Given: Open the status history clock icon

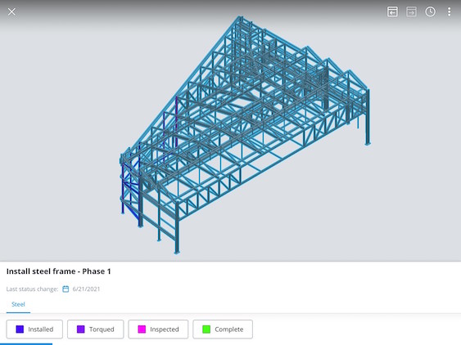Looking at the screenshot, I should coord(430,11).
